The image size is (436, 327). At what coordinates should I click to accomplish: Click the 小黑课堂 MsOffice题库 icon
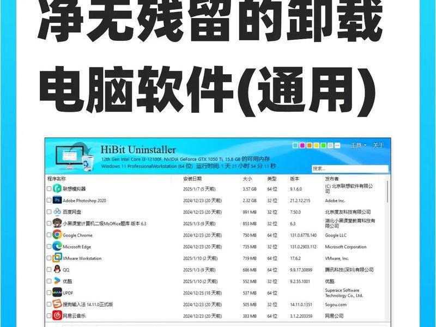(x=57, y=223)
